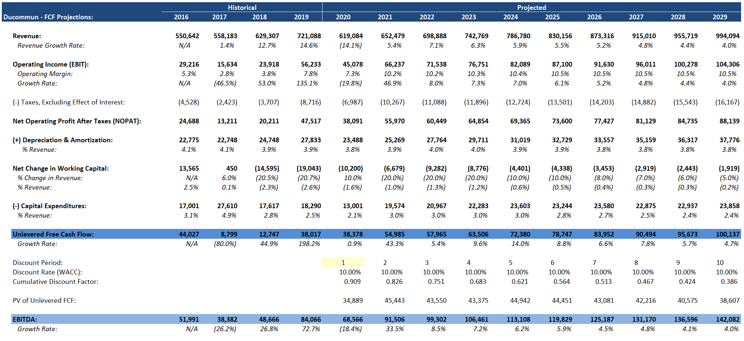744x341 pixels.
Task: Click the Revenue: row label
Action: point(27,36)
